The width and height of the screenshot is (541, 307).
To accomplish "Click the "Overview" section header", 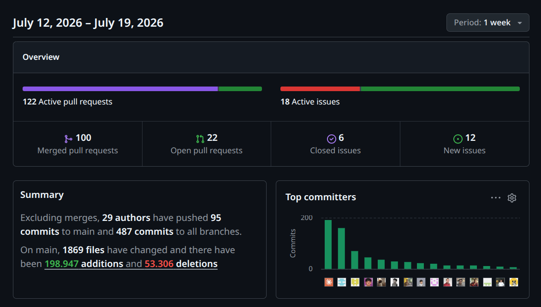I will (41, 57).
